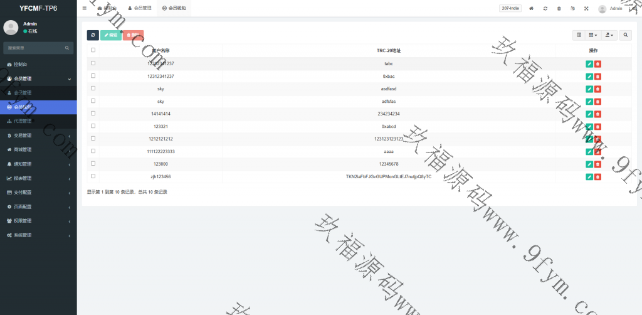Image resolution: width=642 pixels, height=315 pixels.
Task: Click the hamburger sidebar toggle icon
Action: [85, 8]
